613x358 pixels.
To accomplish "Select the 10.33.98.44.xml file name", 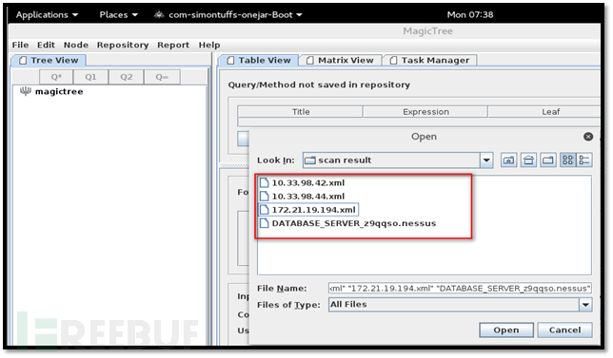I will 308,197.
